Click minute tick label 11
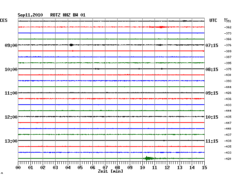Viewport: 233px width, 177px height. coord(154,168)
